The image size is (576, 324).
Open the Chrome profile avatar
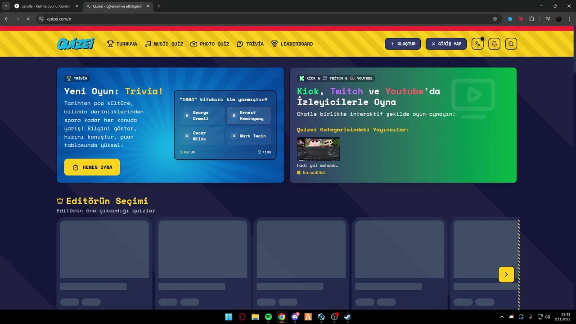pyautogui.click(x=558, y=19)
